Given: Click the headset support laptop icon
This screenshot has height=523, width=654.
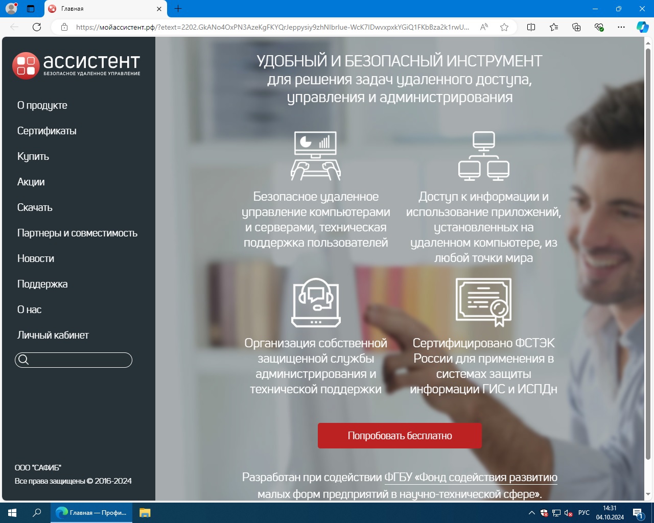Looking at the screenshot, I should tap(316, 302).
